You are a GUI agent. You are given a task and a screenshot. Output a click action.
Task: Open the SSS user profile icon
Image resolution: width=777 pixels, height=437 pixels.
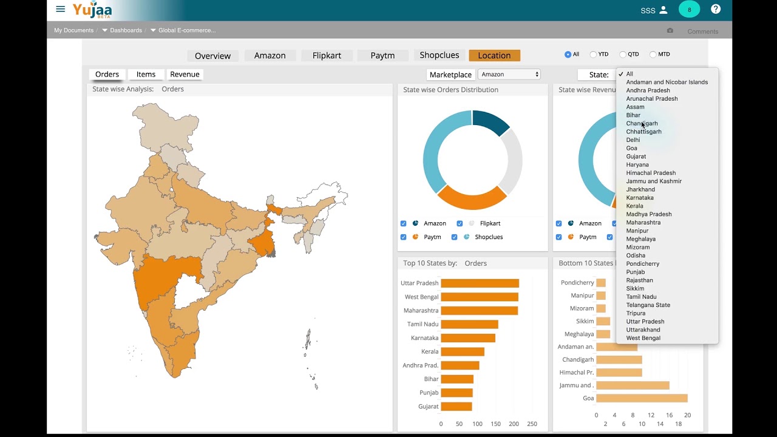pyautogui.click(x=663, y=10)
